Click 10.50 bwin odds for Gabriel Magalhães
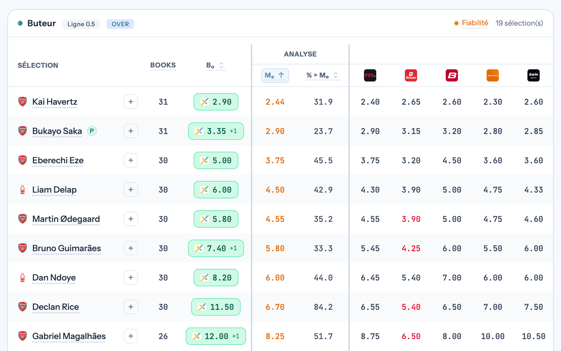The height and width of the screenshot is (351, 561). (533, 336)
